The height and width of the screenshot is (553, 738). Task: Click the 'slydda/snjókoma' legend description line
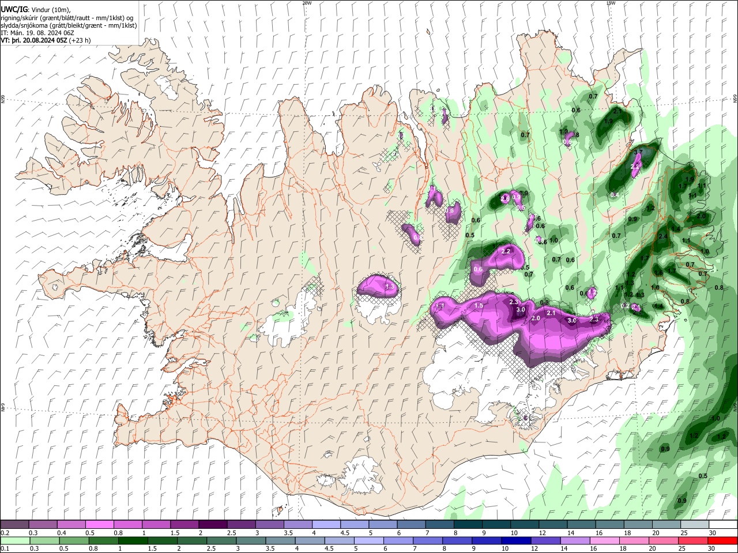[69, 25]
